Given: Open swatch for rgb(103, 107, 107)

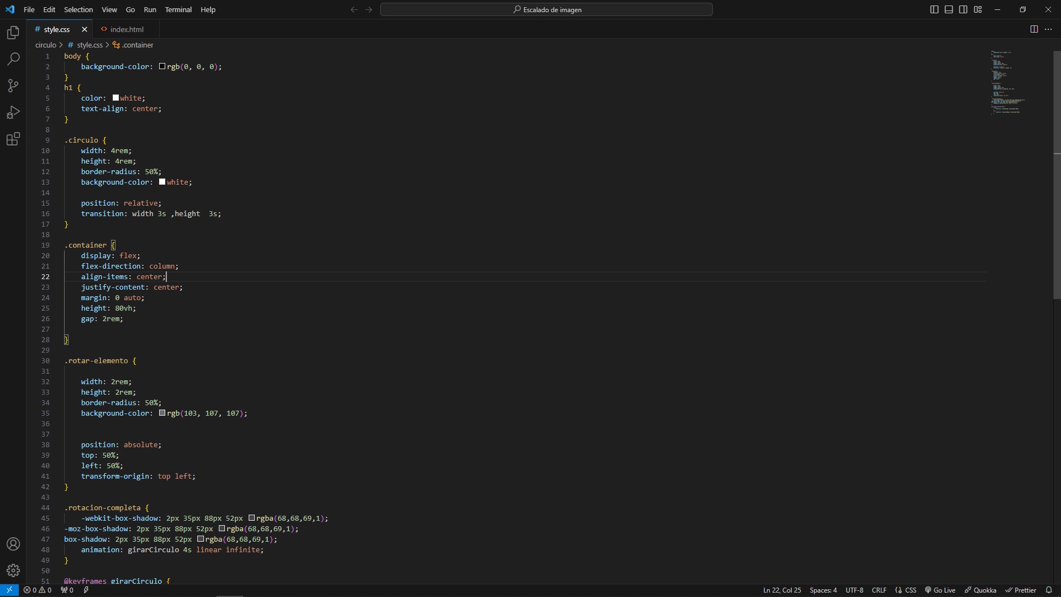Looking at the screenshot, I should coord(162,413).
